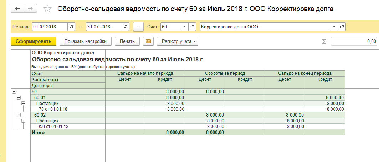Image resolution: width=379 pixels, height=162 pixels.
Task: Click Договоры header cell
Action: click(68, 85)
